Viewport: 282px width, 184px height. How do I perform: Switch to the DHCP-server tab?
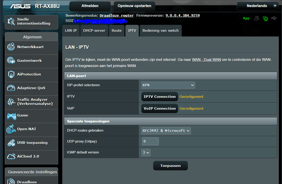point(94,31)
